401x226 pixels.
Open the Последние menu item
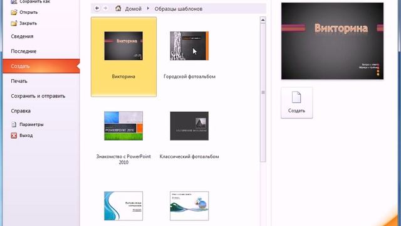tap(24, 51)
